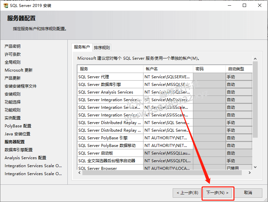Open startup type dropdown for SQL Server 数据库引擎
268x202 pixels.
pyautogui.click(x=239, y=85)
